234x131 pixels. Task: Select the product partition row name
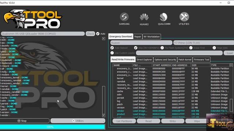click(121, 114)
